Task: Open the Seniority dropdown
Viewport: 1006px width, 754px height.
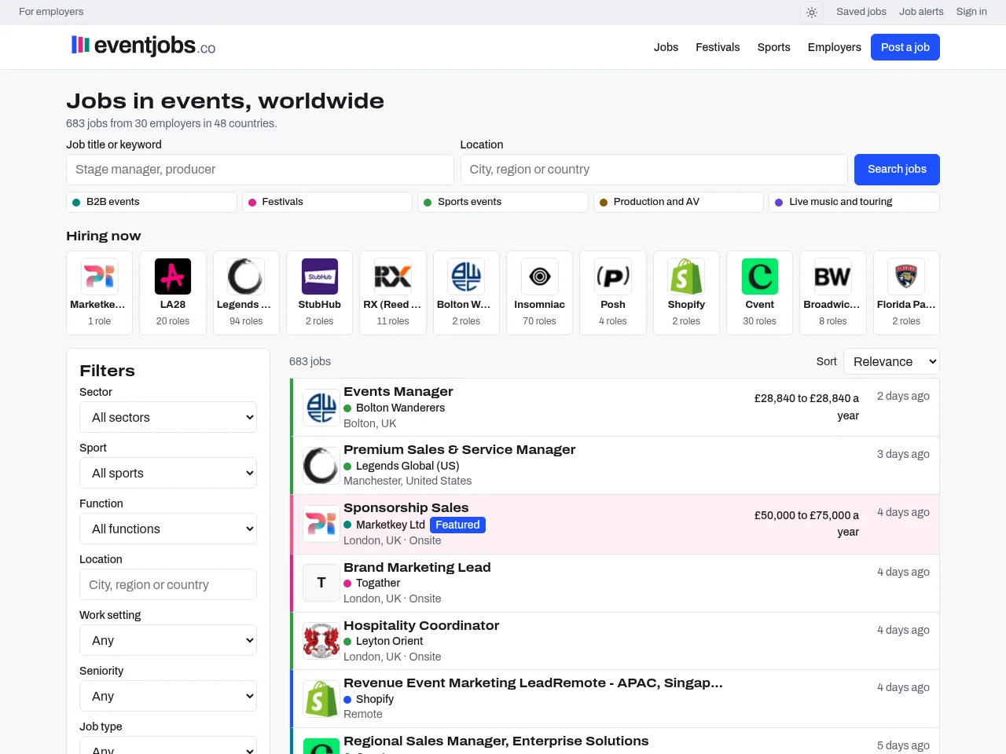Action: pos(168,696)
